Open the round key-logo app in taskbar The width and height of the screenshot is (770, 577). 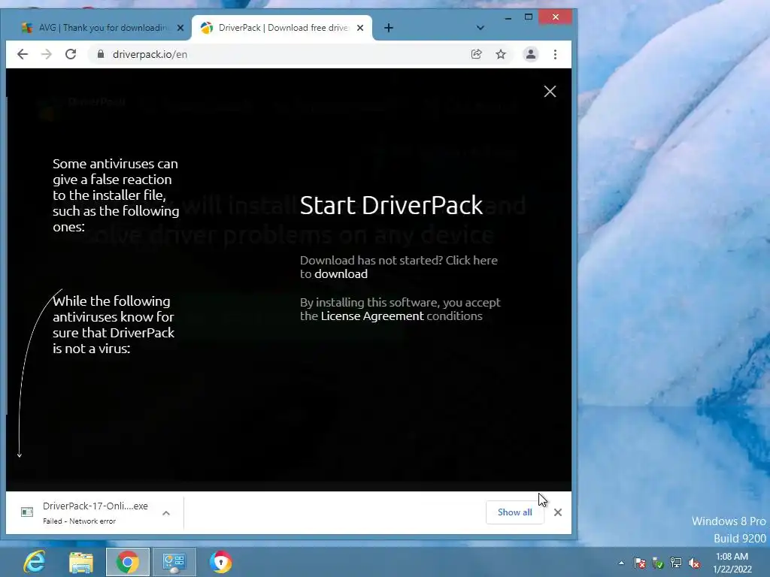pyautogui.click(x=220, y=562)
